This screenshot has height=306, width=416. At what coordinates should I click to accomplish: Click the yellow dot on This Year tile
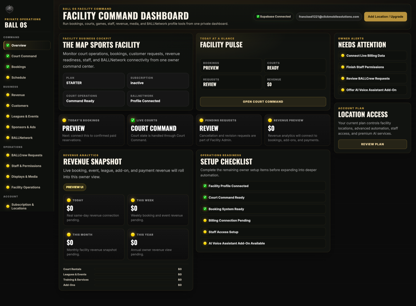click(133, 234)
